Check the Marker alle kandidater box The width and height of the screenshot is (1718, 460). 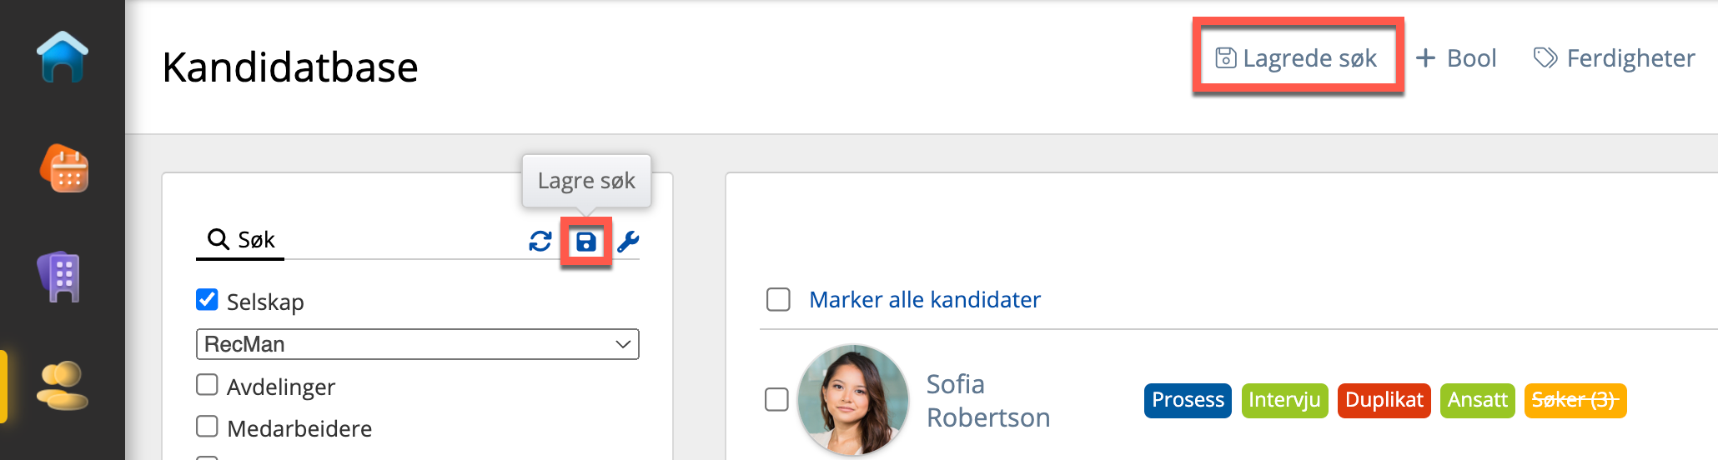(x=778, y=299)
